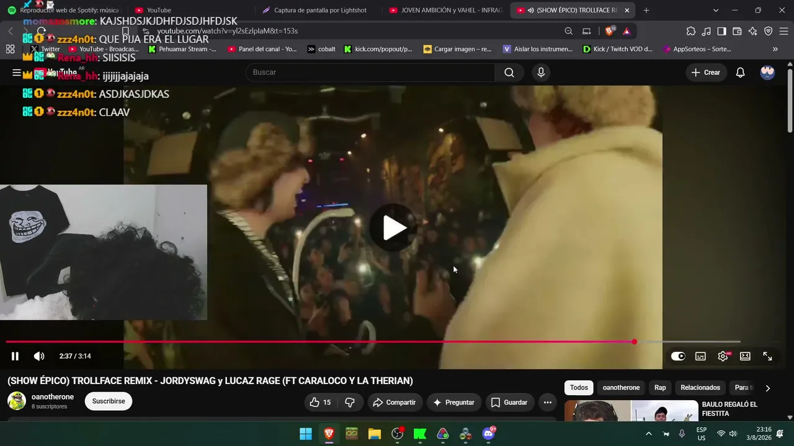The image size is (794, 446).
Task: Turn on subtitles with the captions icon
Action: coord(700,356)
